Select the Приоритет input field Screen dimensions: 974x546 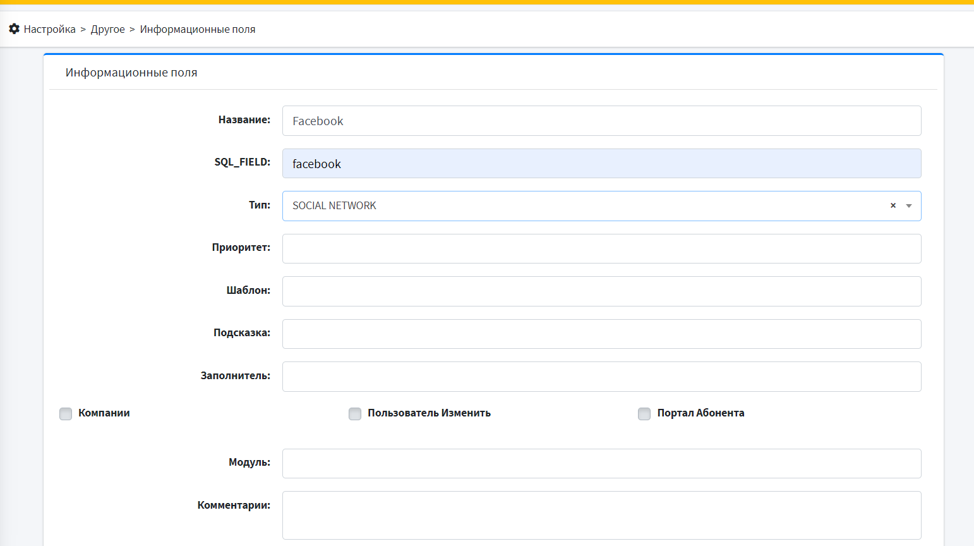click(601, 249)
